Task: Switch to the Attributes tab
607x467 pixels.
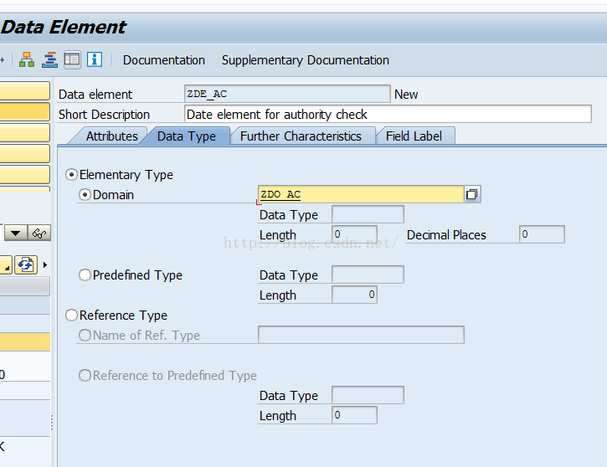Action: tap(111, 136)
